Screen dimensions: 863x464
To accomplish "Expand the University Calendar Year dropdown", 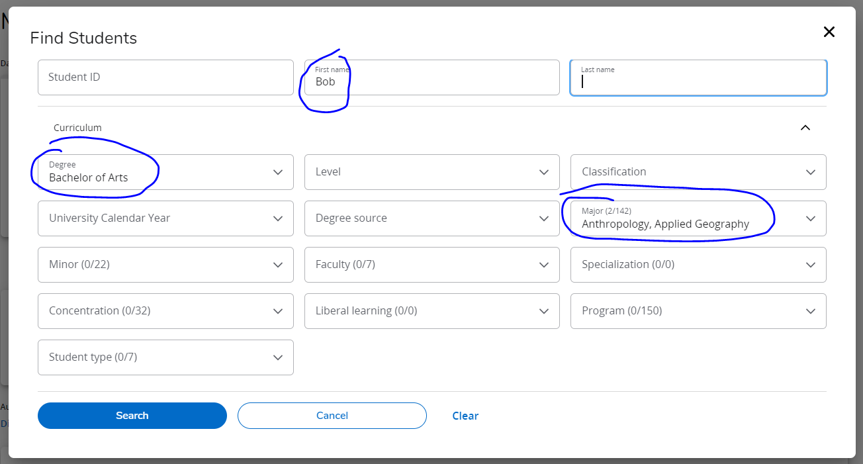I will [x=165, y=218].
